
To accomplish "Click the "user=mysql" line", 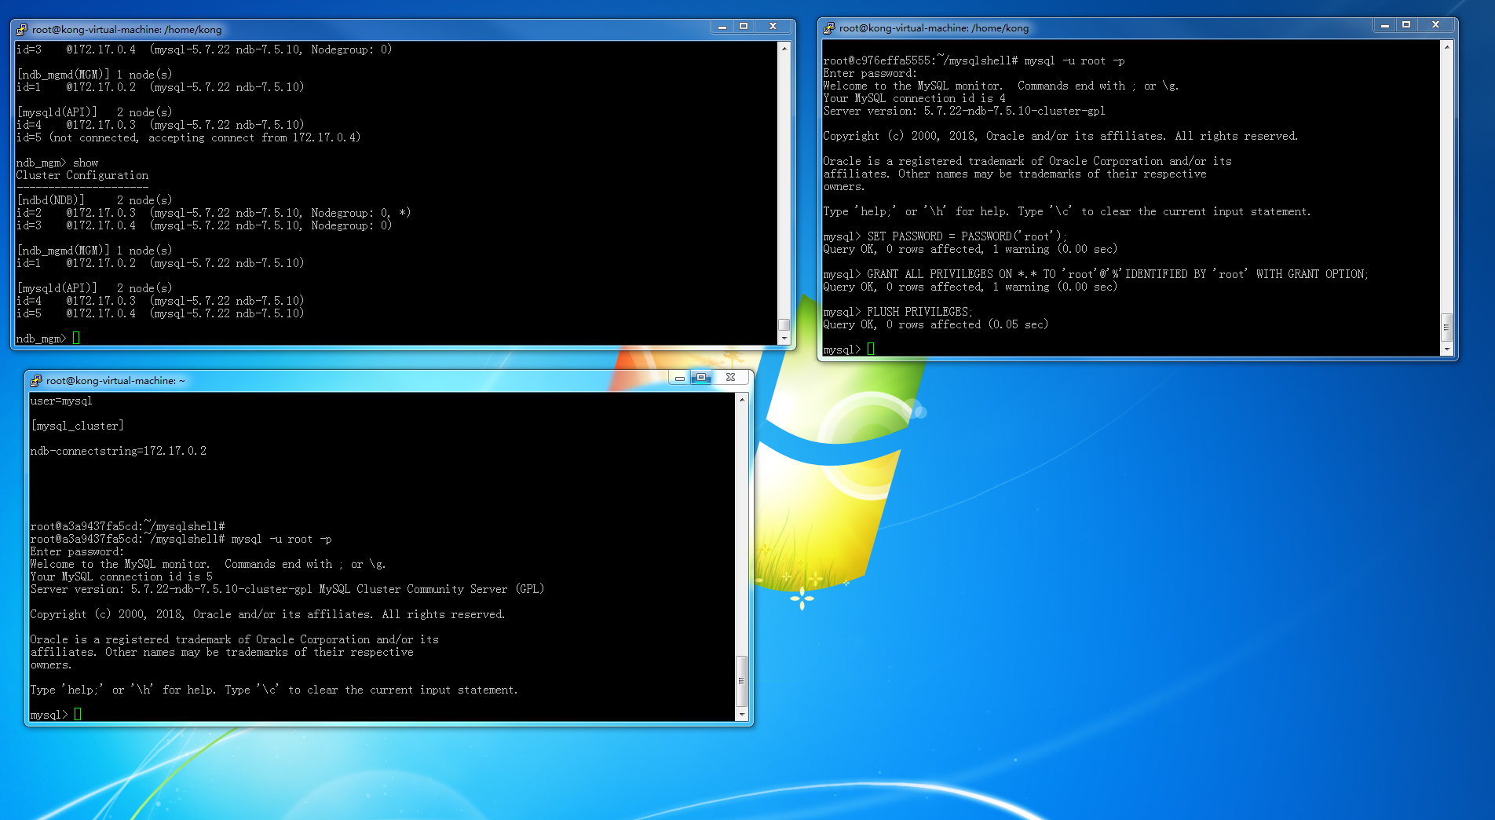I will coord(61,401).
